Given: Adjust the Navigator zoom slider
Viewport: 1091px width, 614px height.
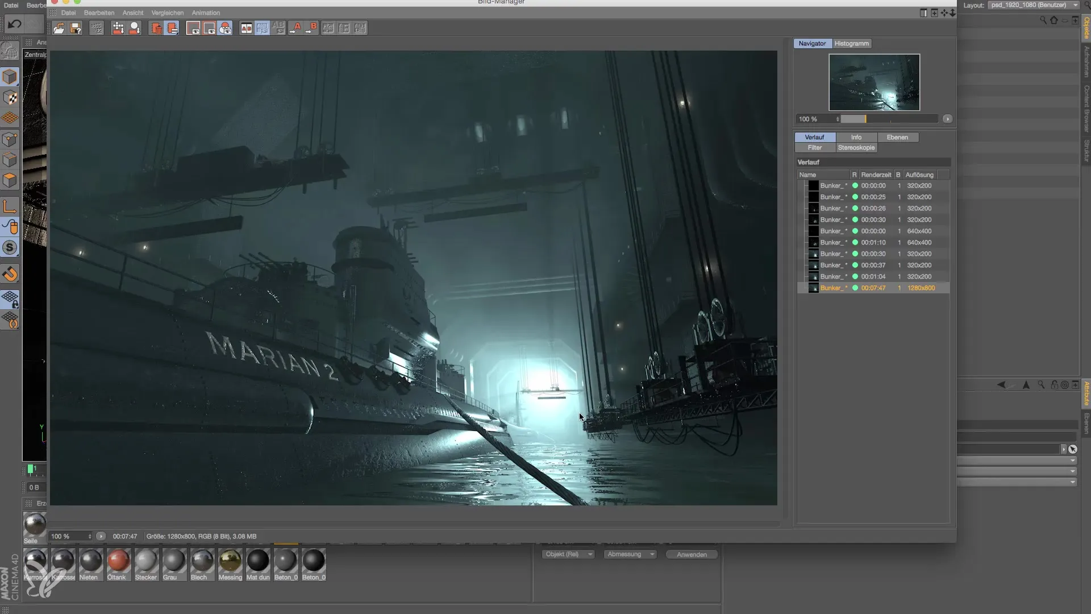Looking at the screenshot, I should point(889,119).
